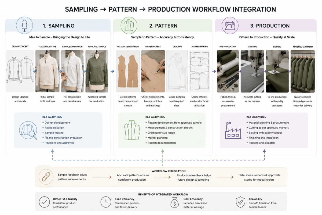
Task: Click 'Create efficient markers for fabric utilization' caption
Action: point(200,101)
